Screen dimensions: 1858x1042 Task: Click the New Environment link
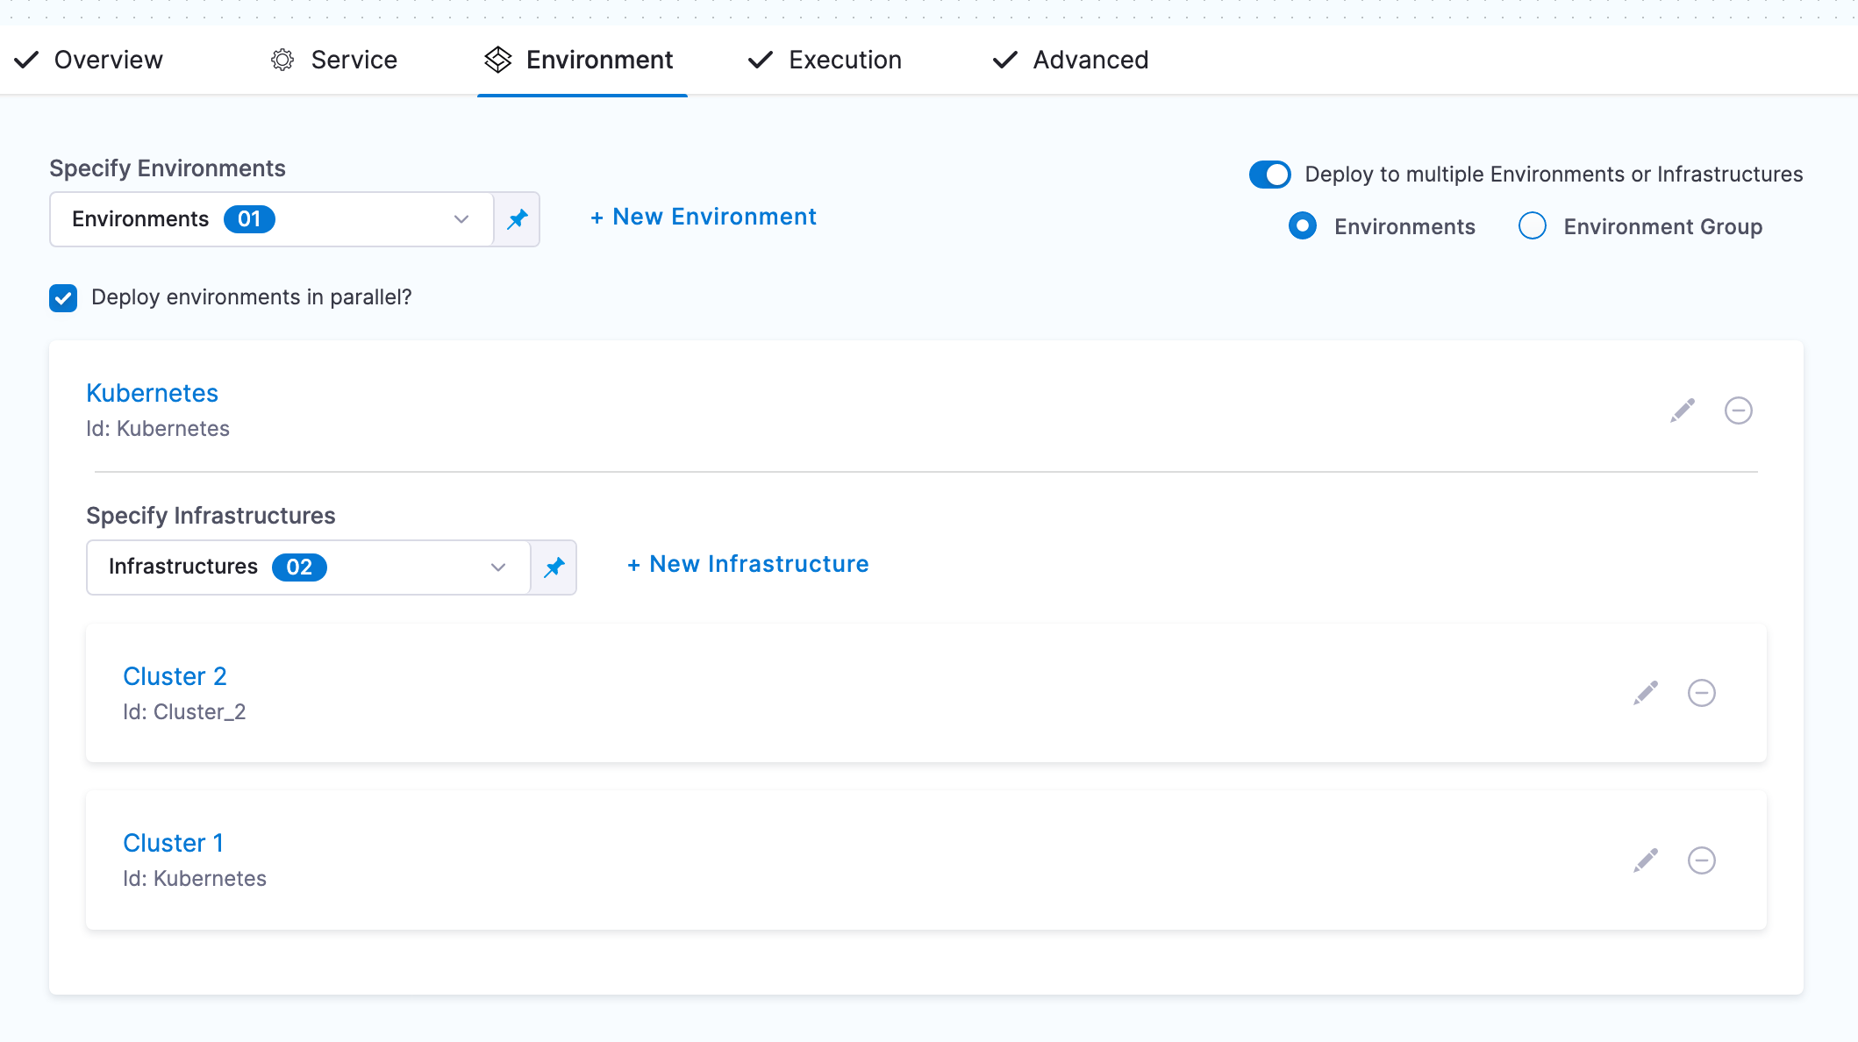[704, 217]
